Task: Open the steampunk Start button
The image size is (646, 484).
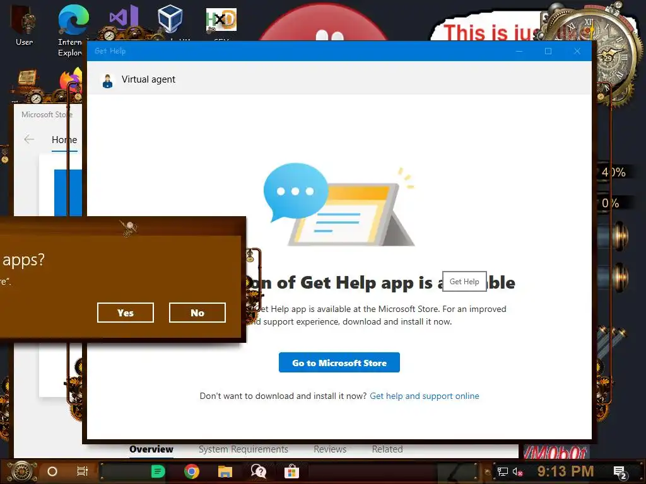Action: coord(22,471)
